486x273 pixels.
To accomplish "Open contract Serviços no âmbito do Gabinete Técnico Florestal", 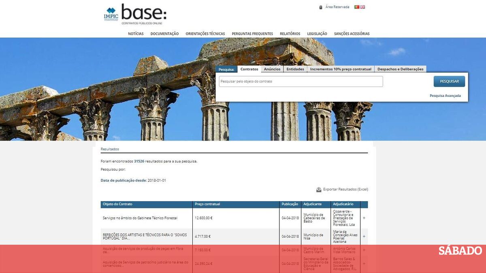I will [x=140, y=218].
